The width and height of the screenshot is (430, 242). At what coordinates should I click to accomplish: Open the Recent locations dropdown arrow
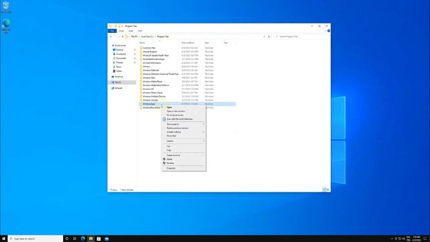(120, 36)
